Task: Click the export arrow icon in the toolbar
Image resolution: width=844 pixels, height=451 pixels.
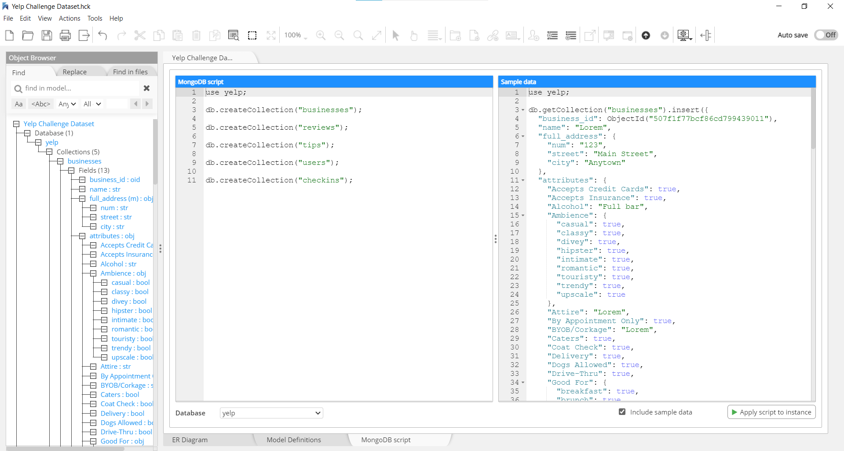Action: pos(84,35)
